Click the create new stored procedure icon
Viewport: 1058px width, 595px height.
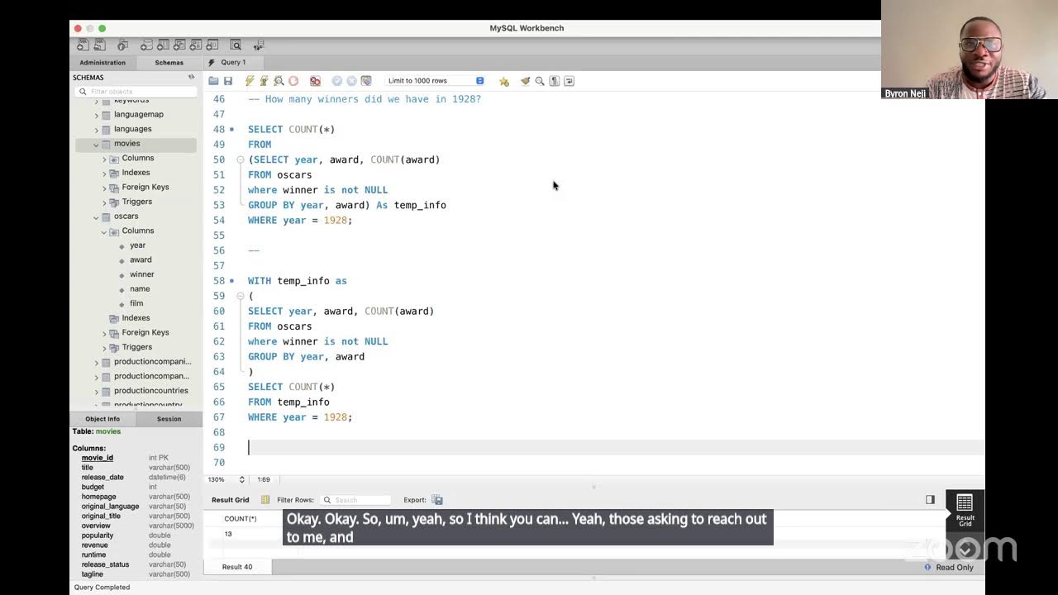(196, 45)
